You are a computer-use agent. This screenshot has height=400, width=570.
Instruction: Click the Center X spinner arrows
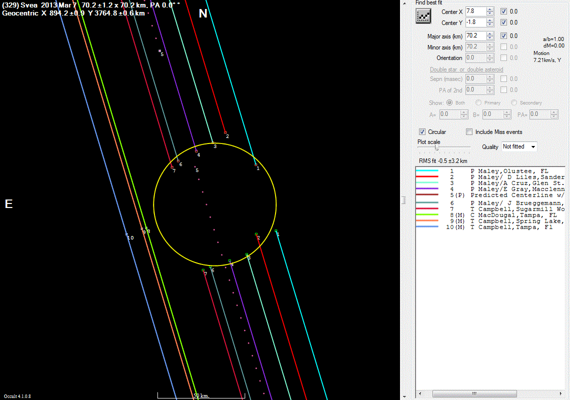[490, 11]
